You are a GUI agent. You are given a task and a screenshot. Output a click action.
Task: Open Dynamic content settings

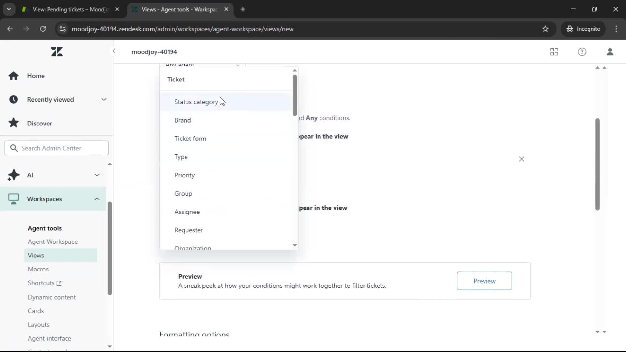pos(52,297)
